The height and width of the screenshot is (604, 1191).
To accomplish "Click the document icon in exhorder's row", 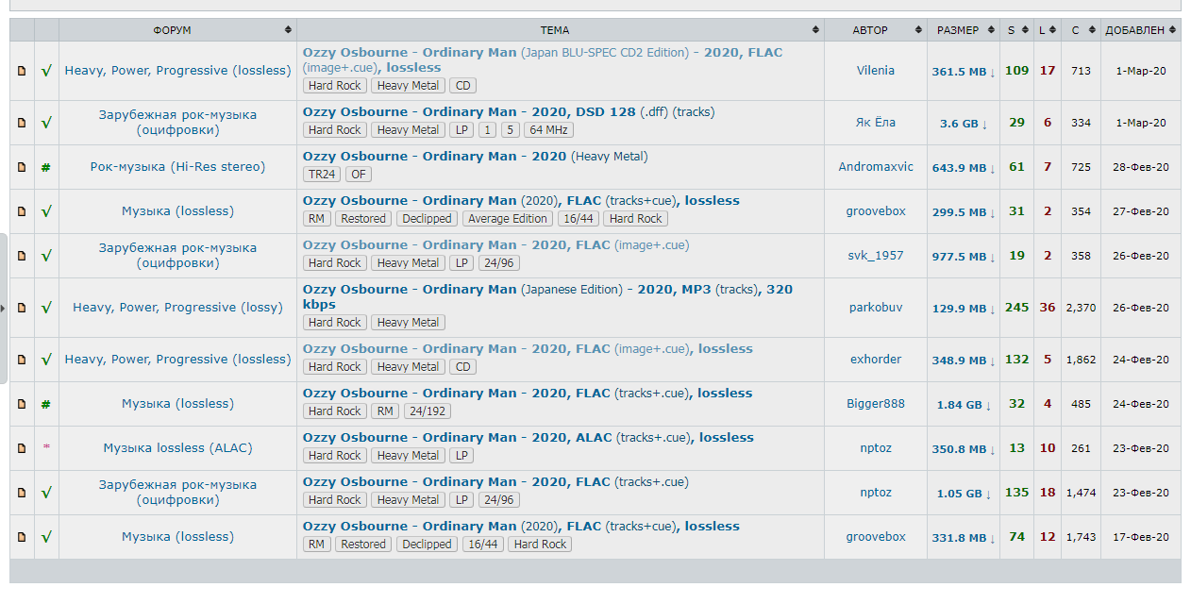I will click(22, 360).
